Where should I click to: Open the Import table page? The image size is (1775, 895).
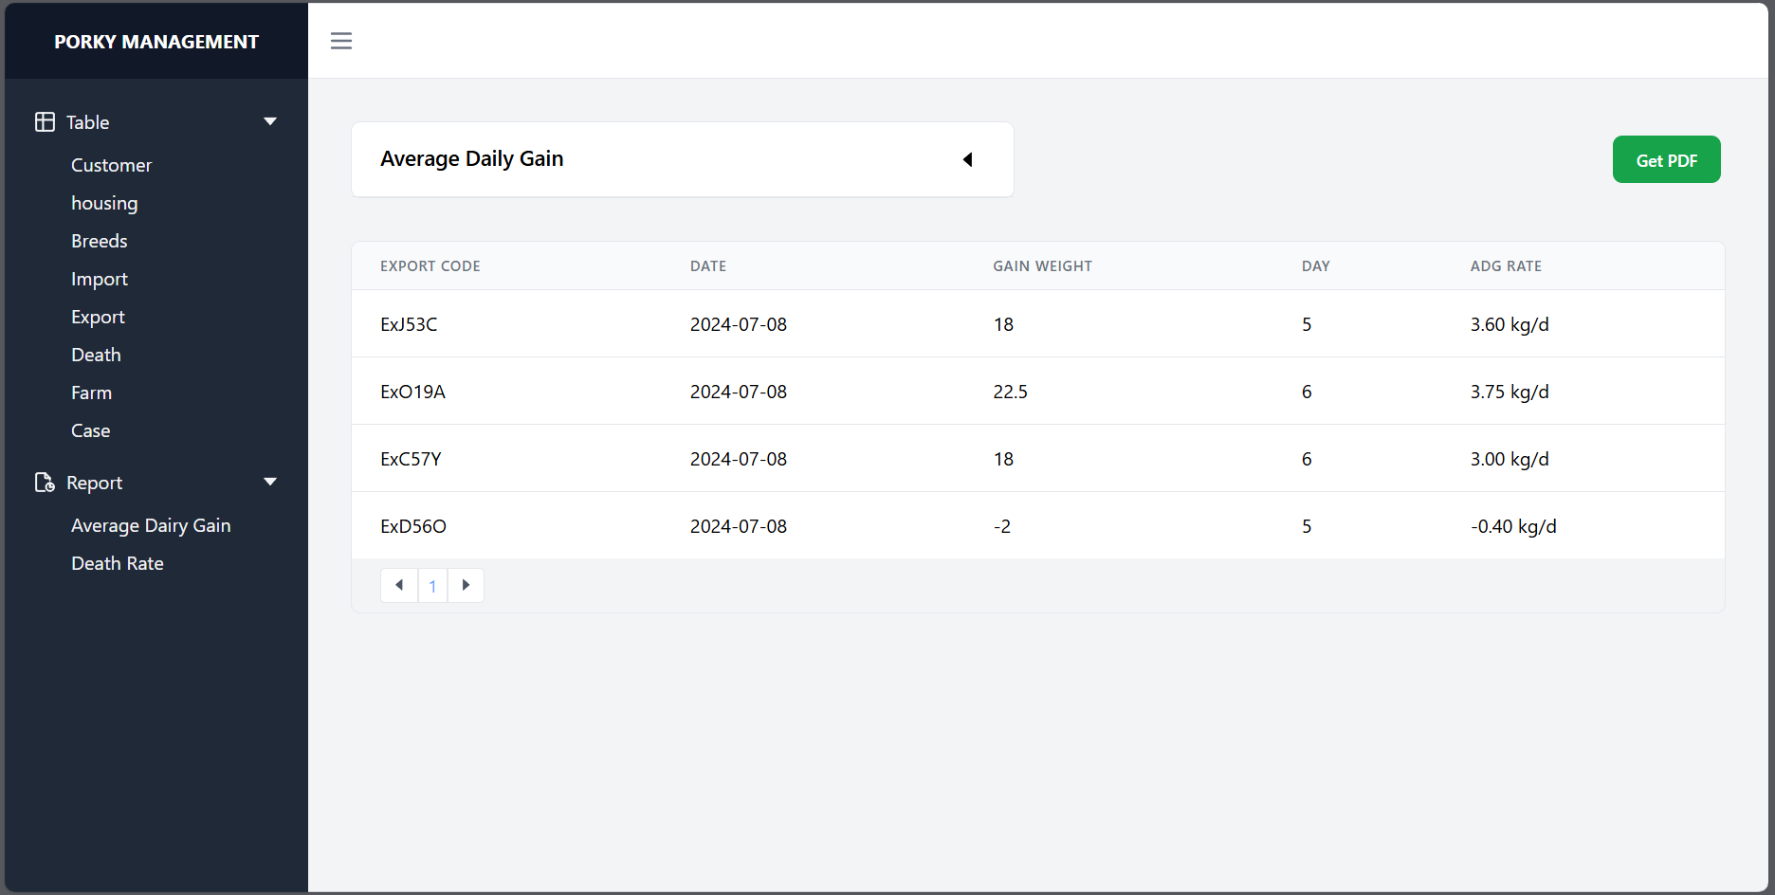[99, 279]
